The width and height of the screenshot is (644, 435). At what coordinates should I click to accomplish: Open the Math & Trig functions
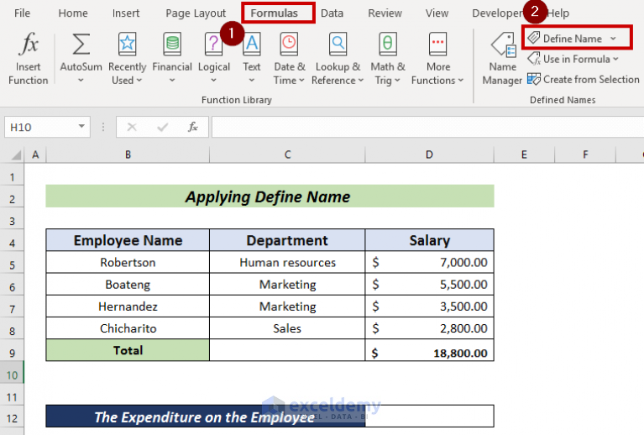(x=387, y=58)
